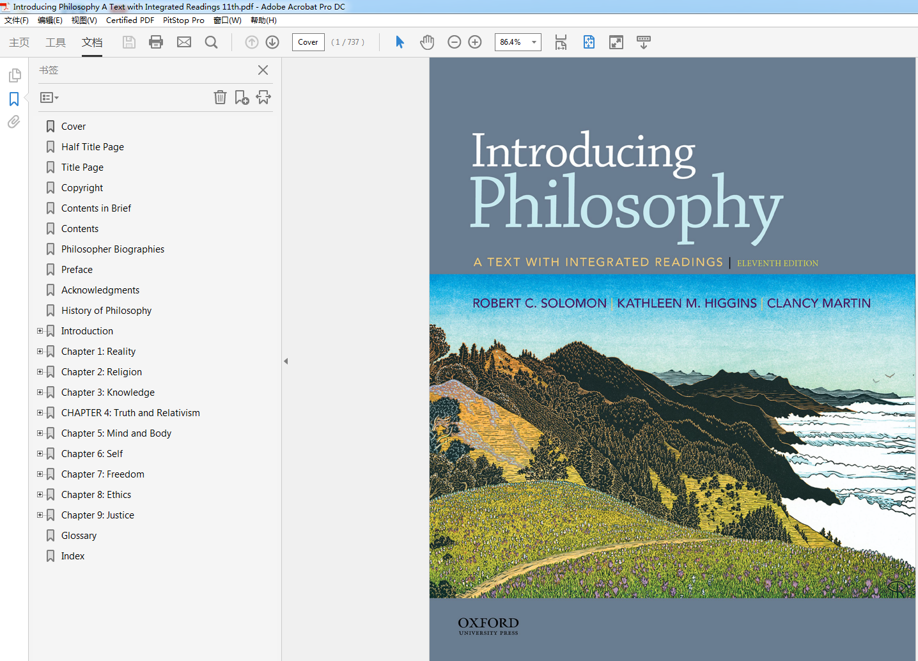Toggle Bookmarks sidebar icon
This screenshot has height=661, width=918.
(14, 99)
